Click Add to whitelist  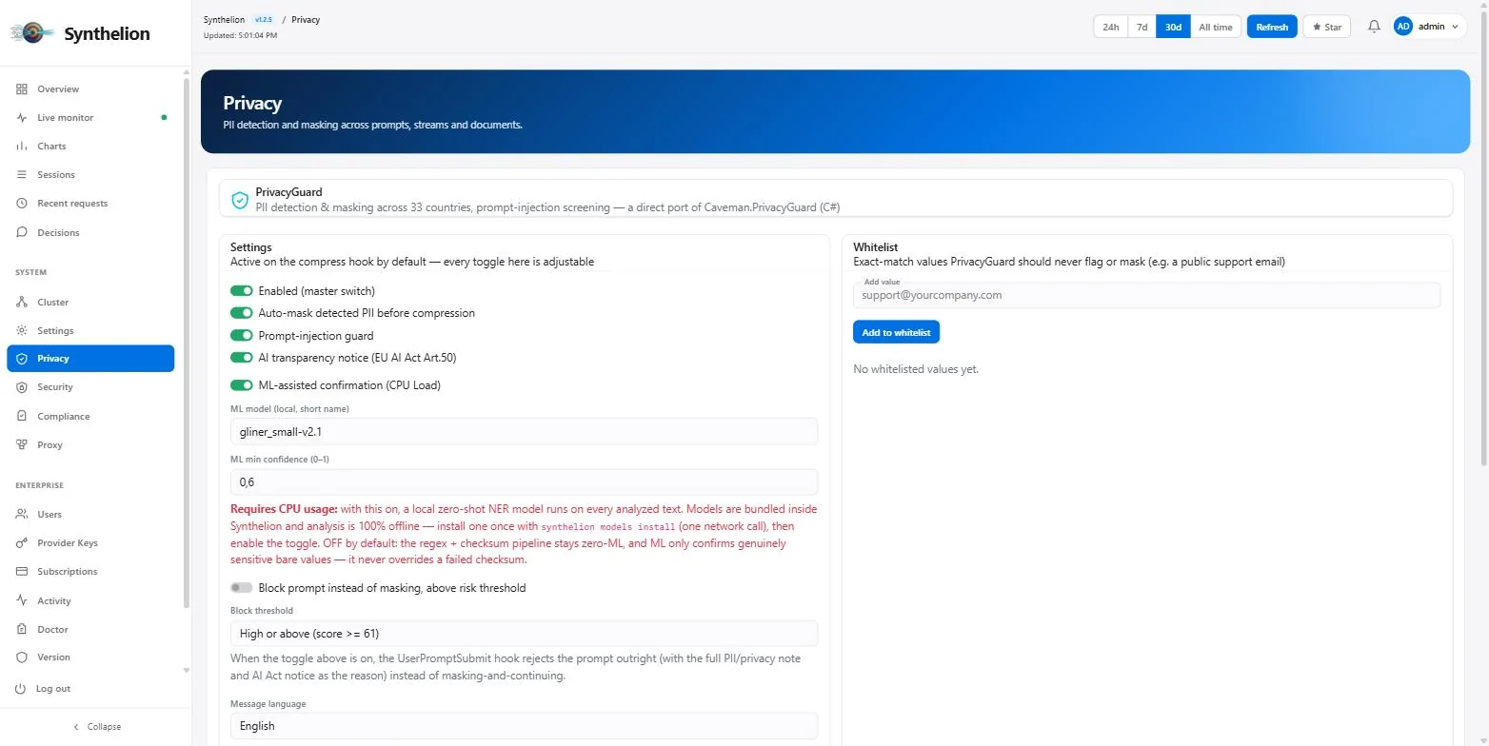pos(896,332)
